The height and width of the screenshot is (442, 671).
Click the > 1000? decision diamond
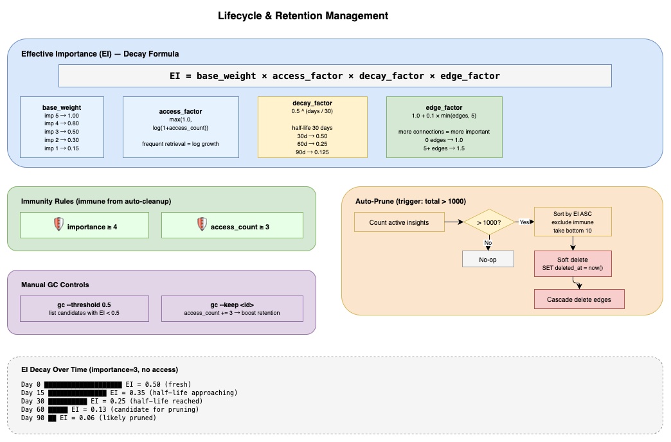tap(489, 222)
